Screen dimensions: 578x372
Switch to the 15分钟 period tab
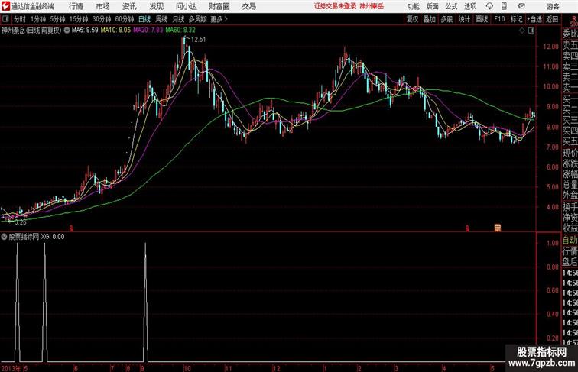[x=79, y=19]
